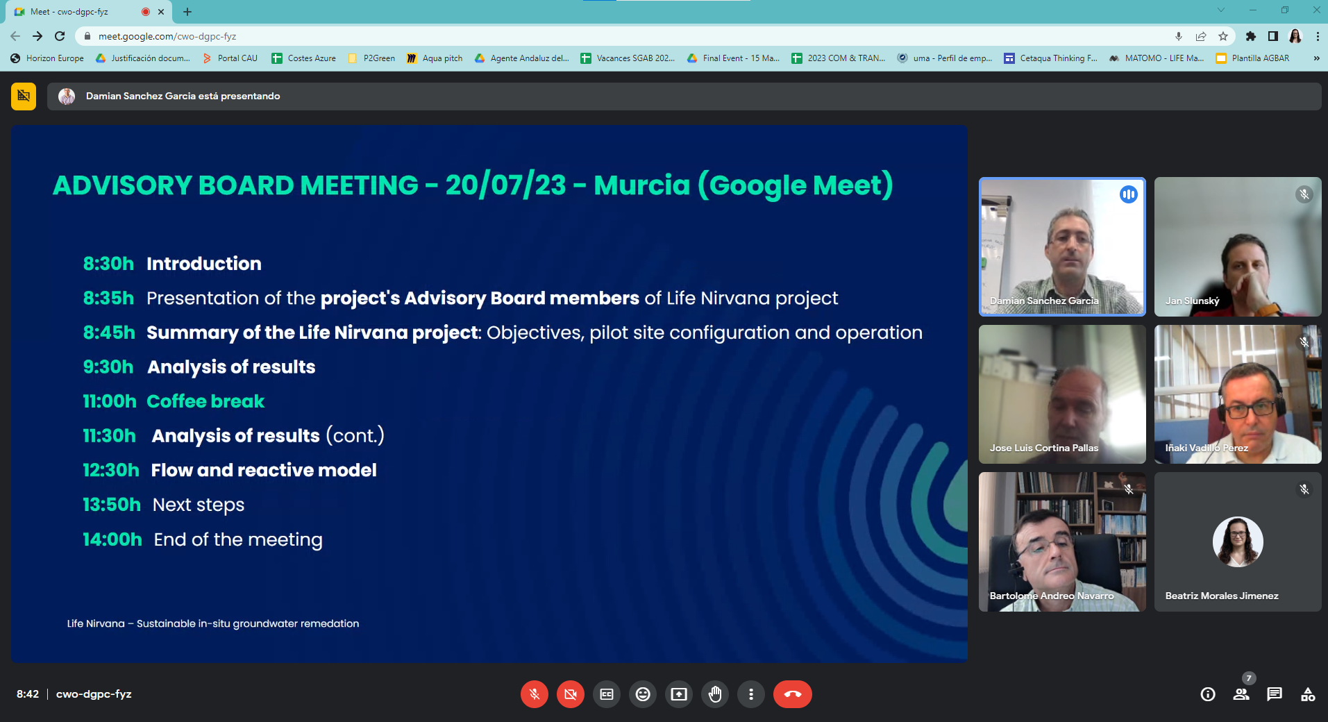Screen dimensions: 1328x722
Task: Click muted mic icon on Bartolome's tile
Action: click(x=1129, y=489)
